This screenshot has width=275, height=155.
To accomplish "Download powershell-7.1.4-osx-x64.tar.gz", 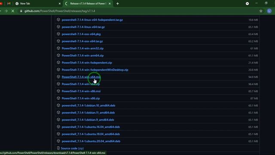I will [82, 41].
